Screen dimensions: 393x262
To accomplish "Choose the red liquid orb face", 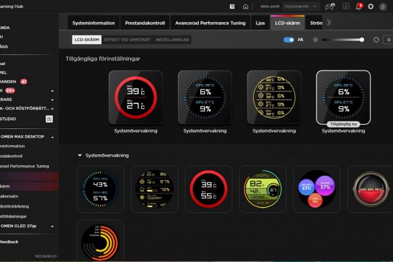I will pyautogui.click(x=370, y=189).
